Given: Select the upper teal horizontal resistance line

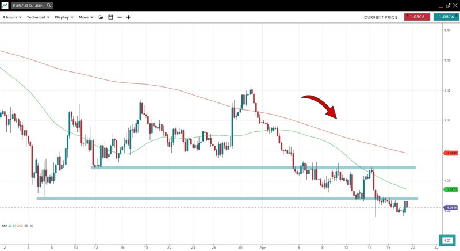Looking at the screenshot, I should coord(253,168).
